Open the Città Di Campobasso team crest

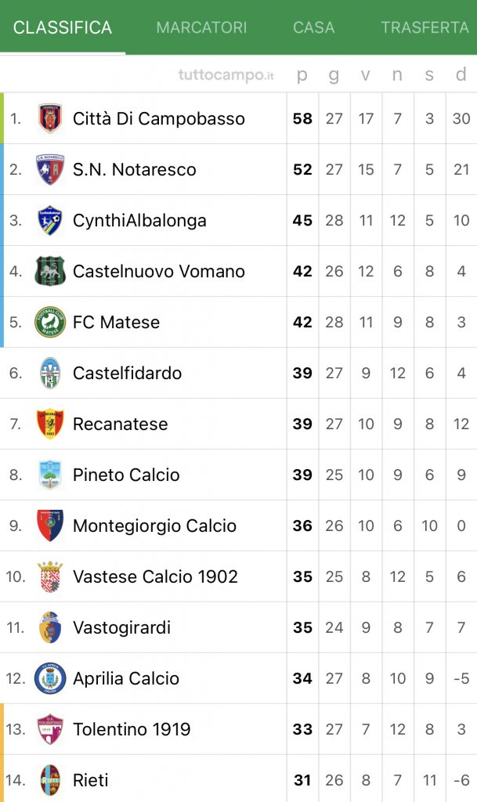50,118
